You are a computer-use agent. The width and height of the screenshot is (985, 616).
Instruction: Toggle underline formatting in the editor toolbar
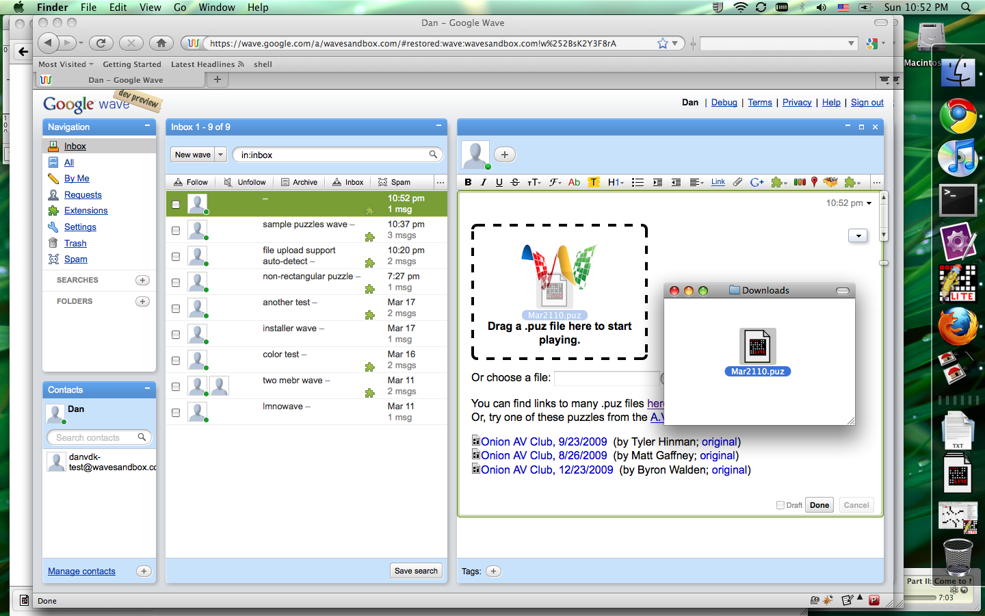499,182
